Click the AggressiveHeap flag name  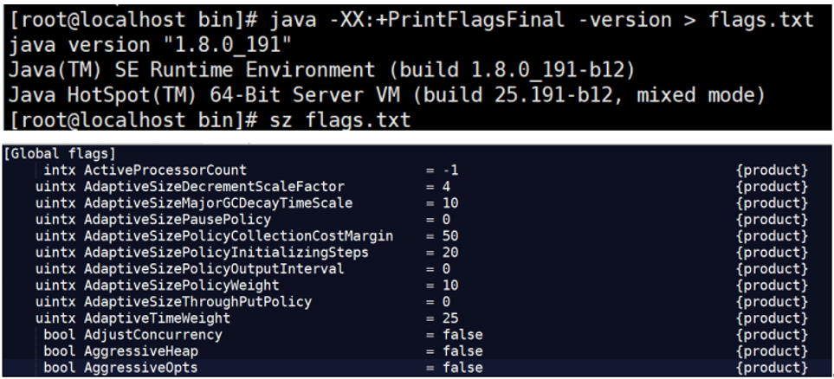click(140, 351)
